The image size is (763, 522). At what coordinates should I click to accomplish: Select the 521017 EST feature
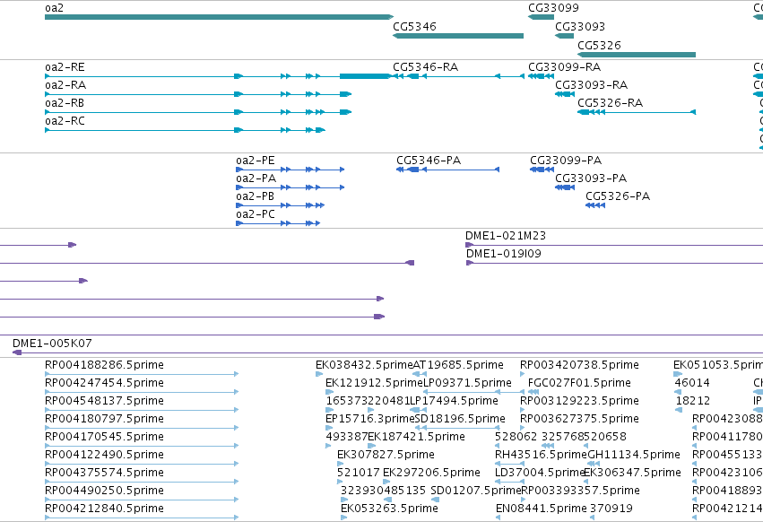point(340,482)
